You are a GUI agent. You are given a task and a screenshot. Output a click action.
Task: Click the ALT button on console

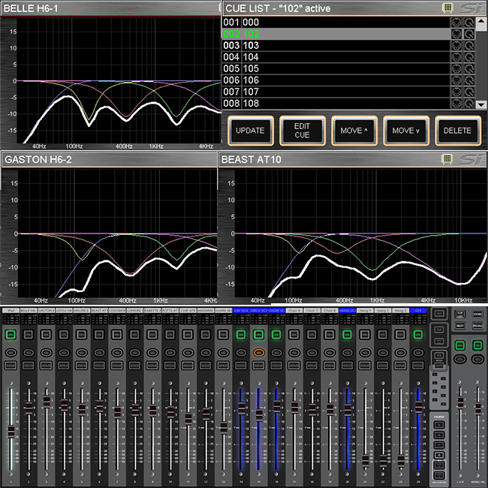pos(439,314)
